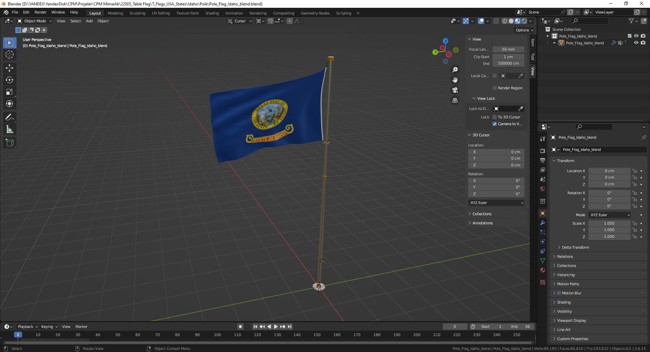Switch to the Modeling workspace tab
Viewport: 650px width, 352px height.
click(x=115, y=13)
